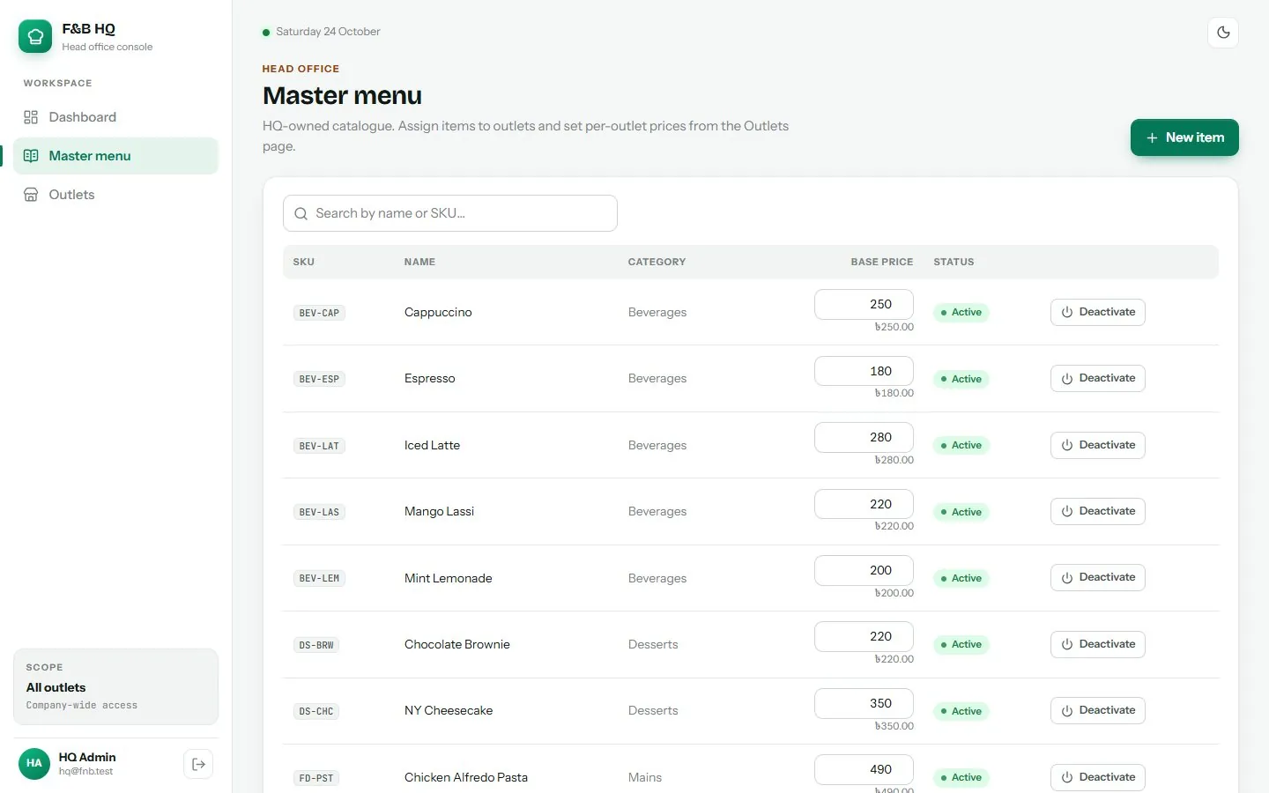The image size is (1269, 793).
Task: Click the Outlets storefront icon in the sidebar
Action: tap(31, 195)
